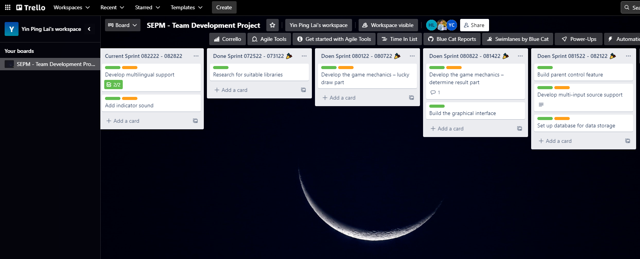Image resolution: width=640 pixels, height=259 pixels.
Task: Open the Add indicator sound card
Action: pyautogui.click(x=129, y=105)
